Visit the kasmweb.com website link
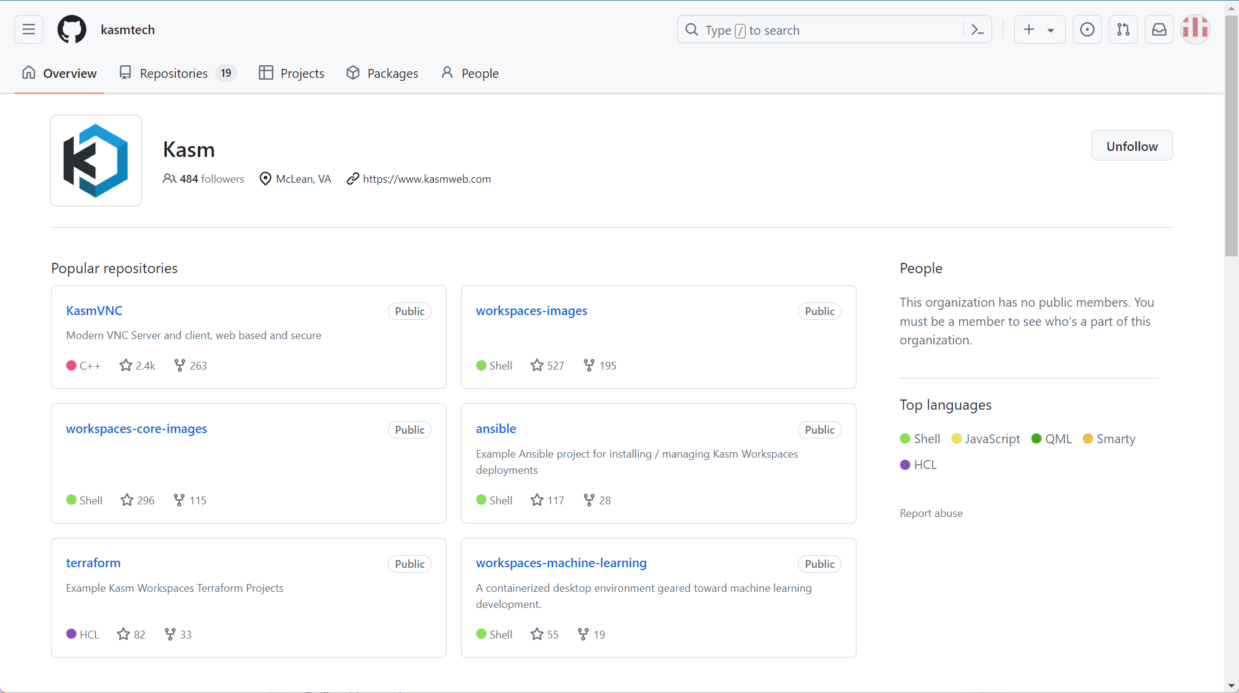Viewport: 1239px width, 693px height. point(426,179)
